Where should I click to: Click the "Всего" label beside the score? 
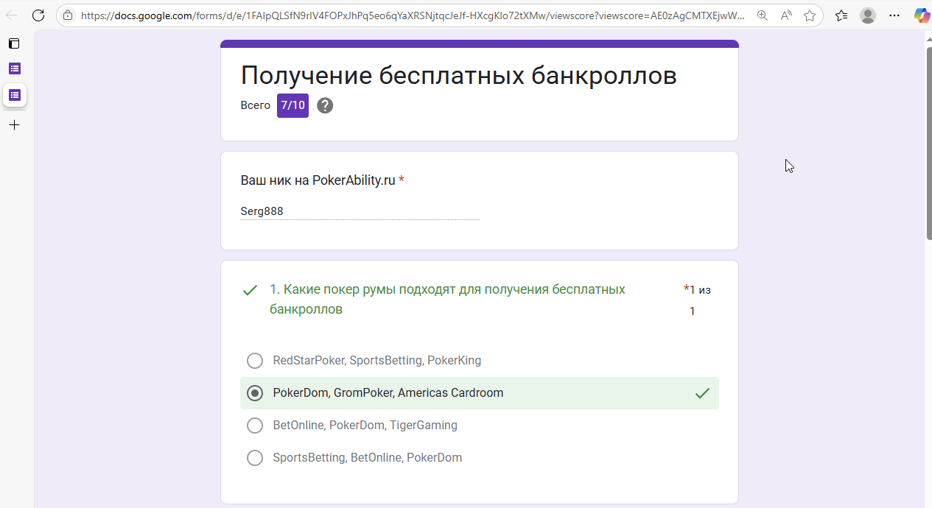click(256, 105)
